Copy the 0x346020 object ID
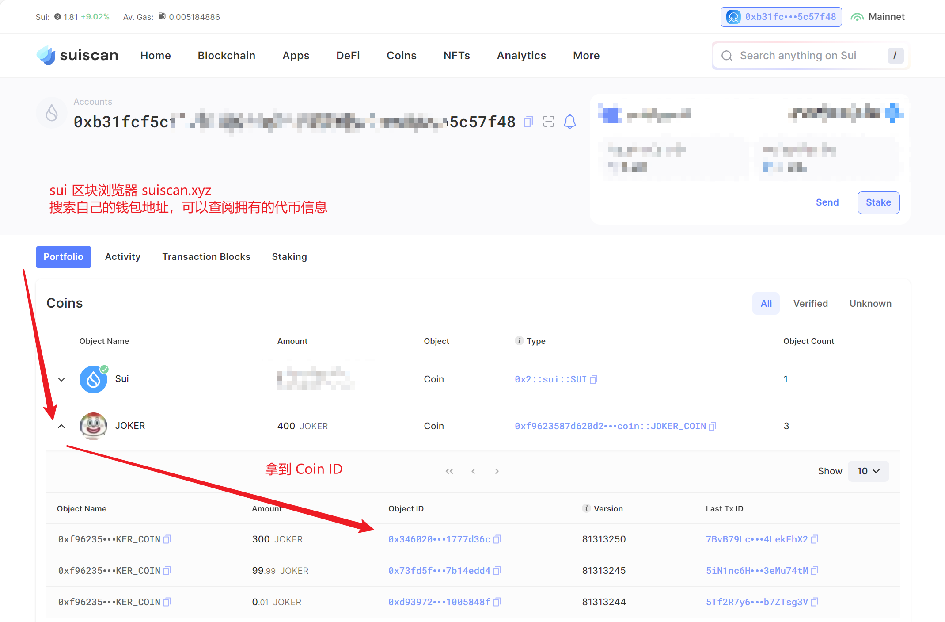Screen dimensions: 945x622 (497, 539)
